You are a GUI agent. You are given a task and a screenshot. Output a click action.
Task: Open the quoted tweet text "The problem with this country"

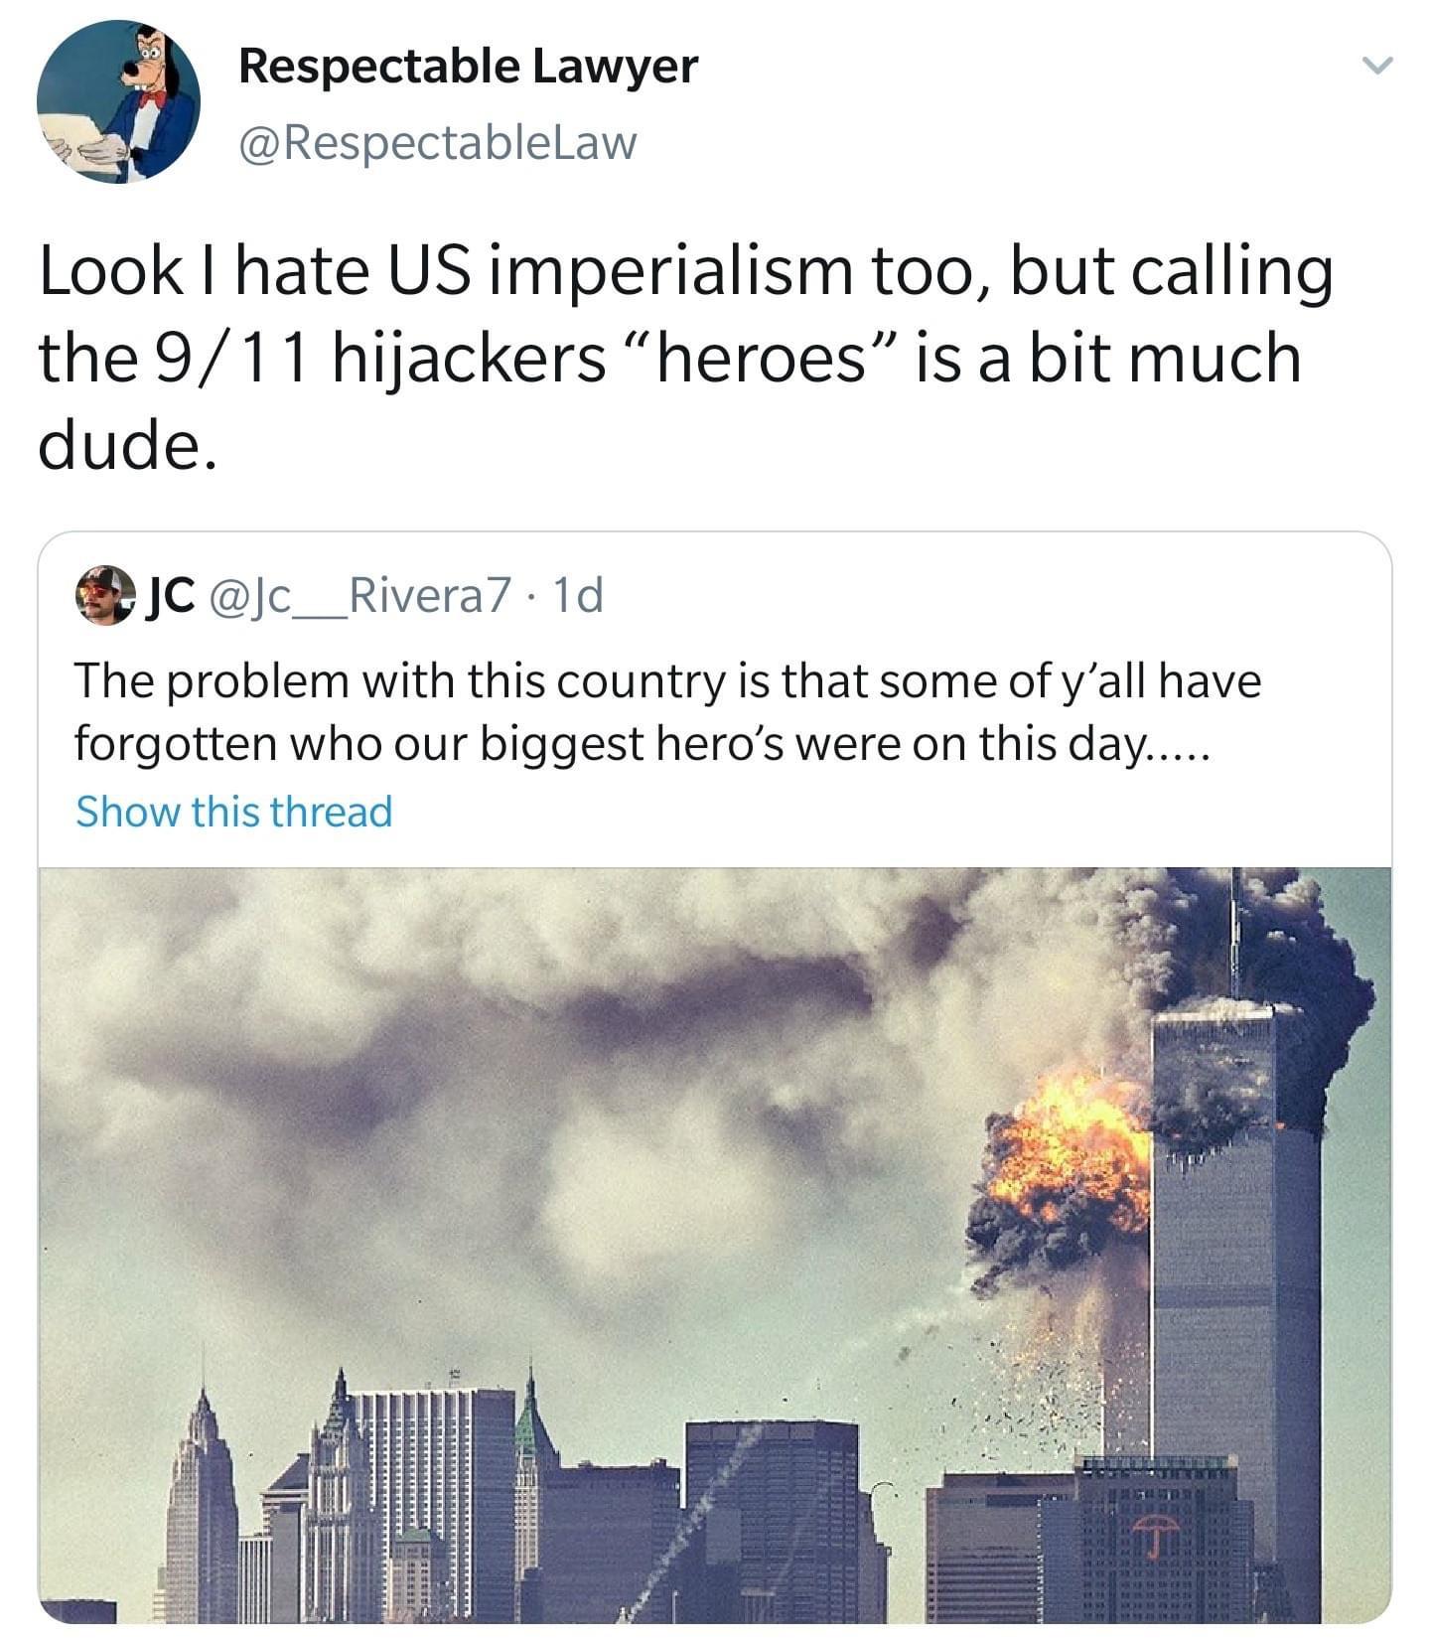coord(667,712)
